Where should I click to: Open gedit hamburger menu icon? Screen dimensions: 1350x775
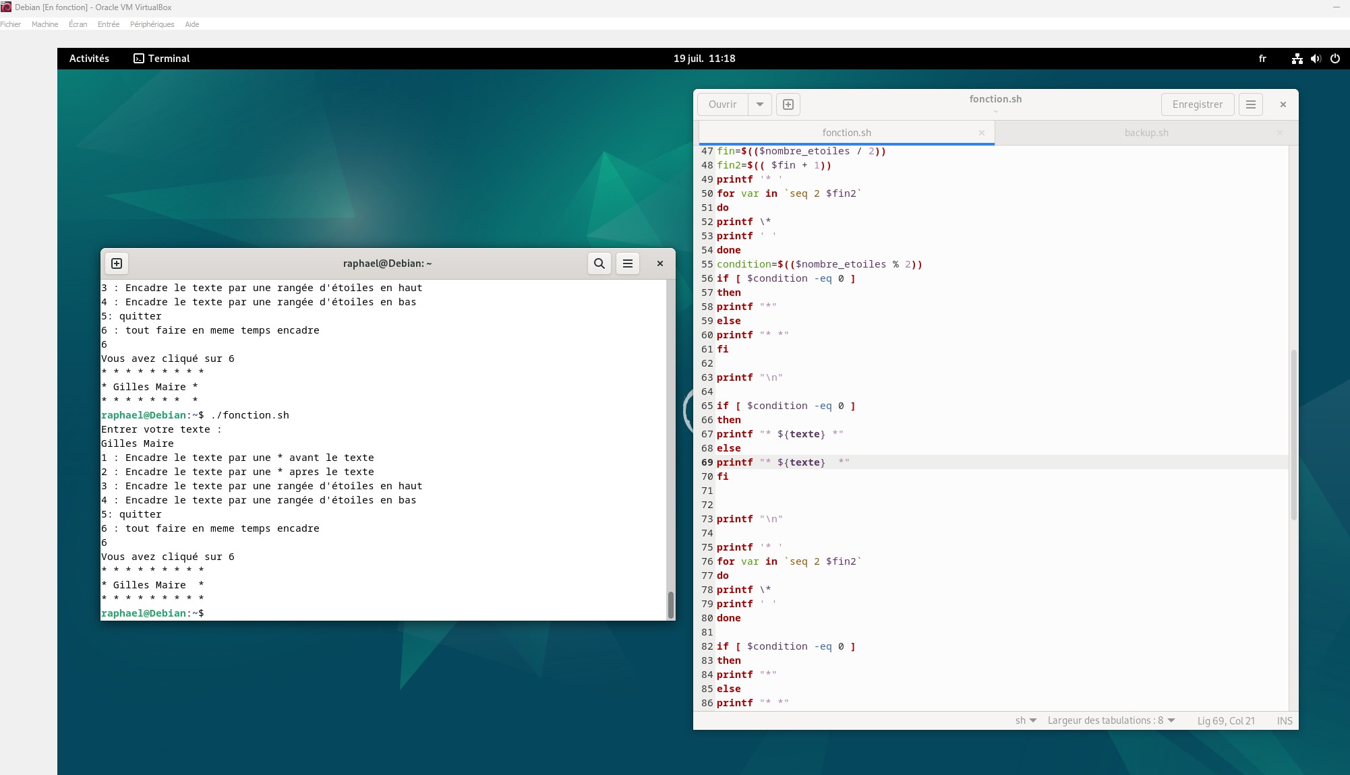(x=1250, y=104)
